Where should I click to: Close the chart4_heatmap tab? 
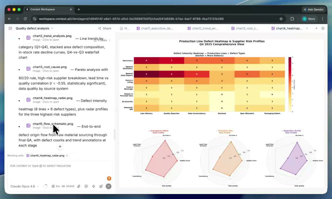[307, 28]
